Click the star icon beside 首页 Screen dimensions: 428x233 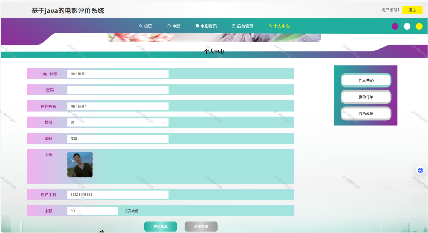click(x=140, y=25)
